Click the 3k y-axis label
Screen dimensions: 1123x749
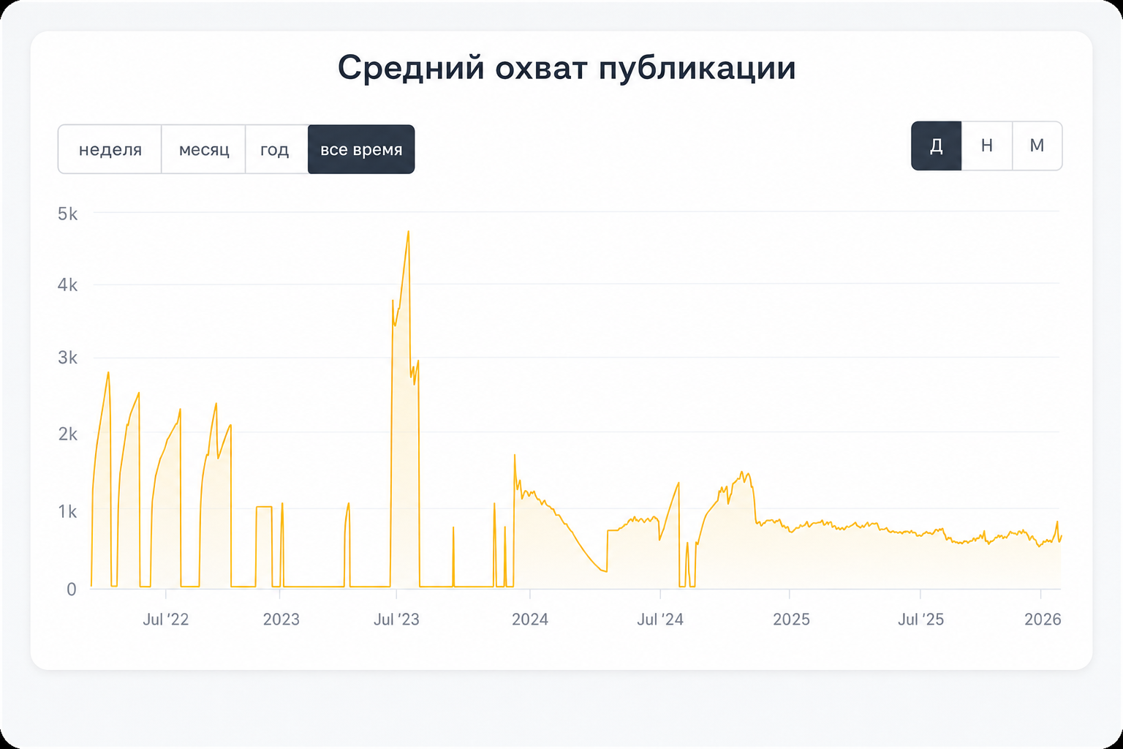68,358
